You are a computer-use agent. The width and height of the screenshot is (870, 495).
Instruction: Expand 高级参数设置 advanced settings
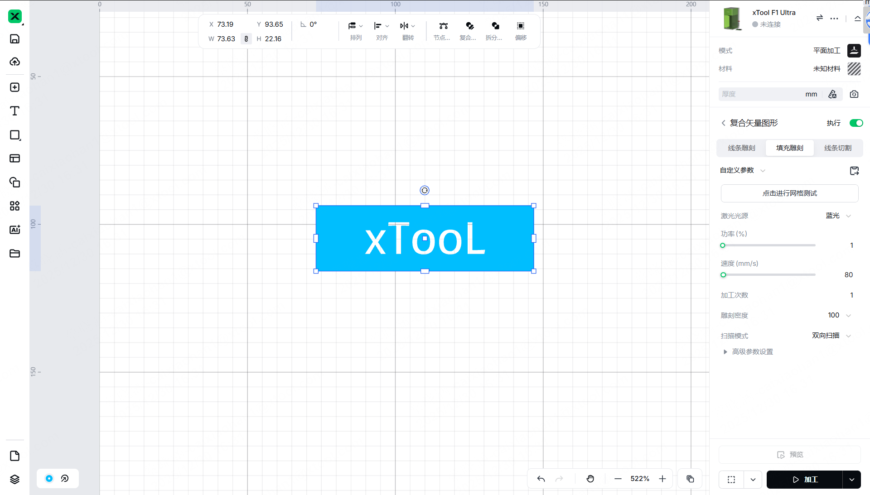pyautogui.click(x=752, y=352)
